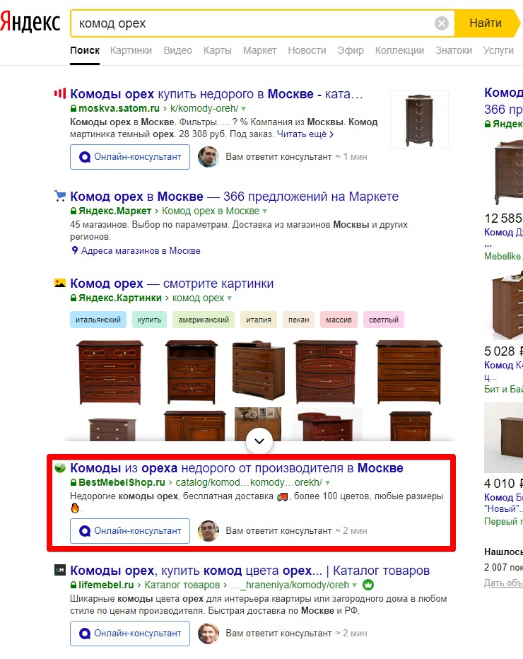Open the last three-drawer chest image in the top row
Image resolution: width=523 pixels, height=659 pixels.
(x=409, y=373)
